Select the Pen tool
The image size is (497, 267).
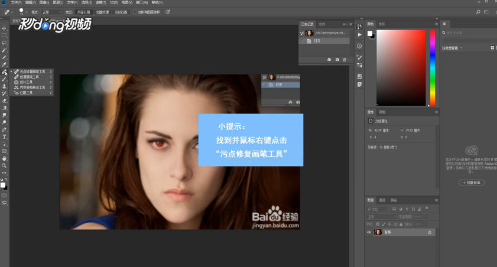(x=4, y=129)
